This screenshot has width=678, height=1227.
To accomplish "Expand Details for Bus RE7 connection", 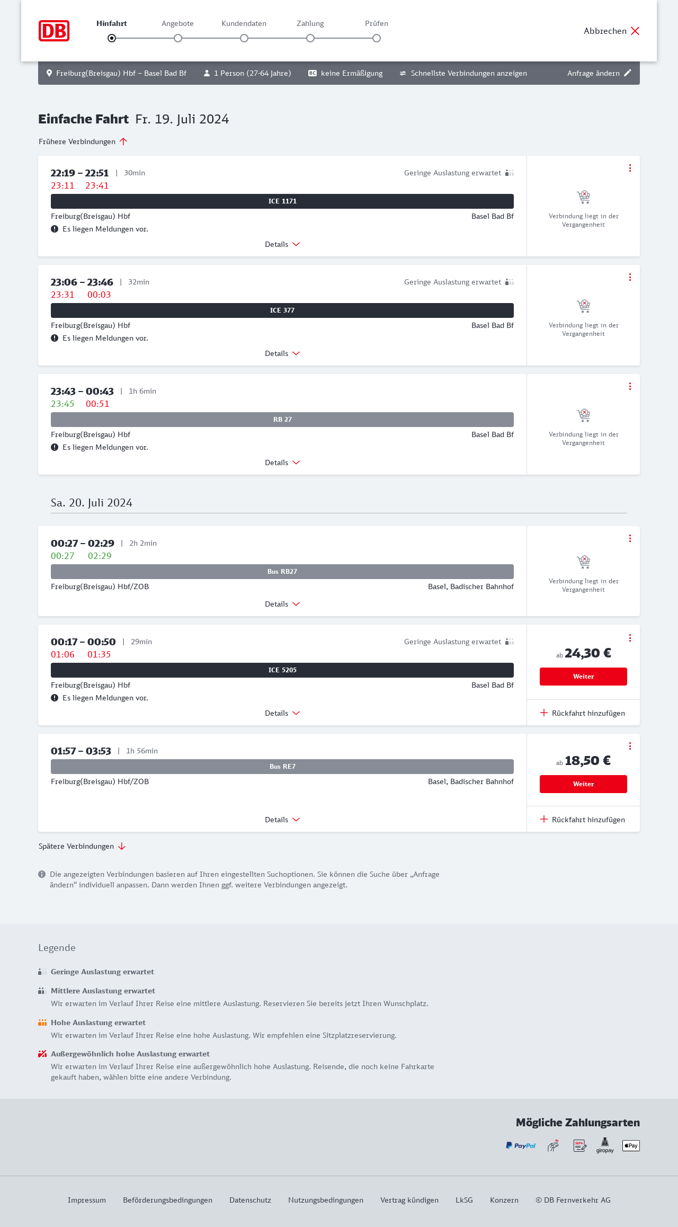I will click(x=282, y=820).
